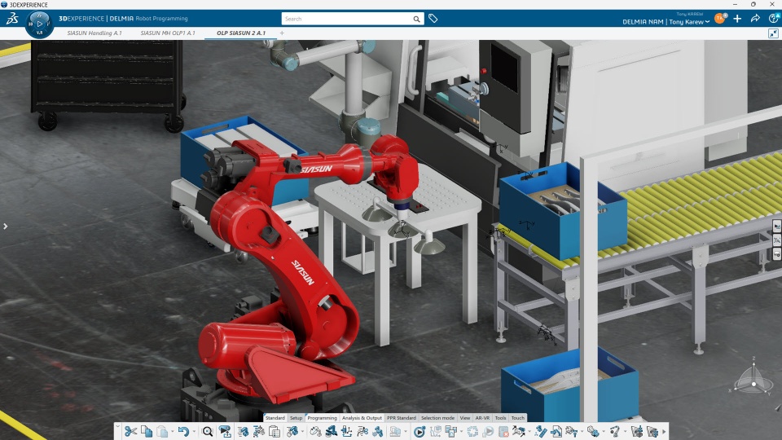782x440 pixels.
Task: Open the Selection mode section
Action: (x=438, y=418)
